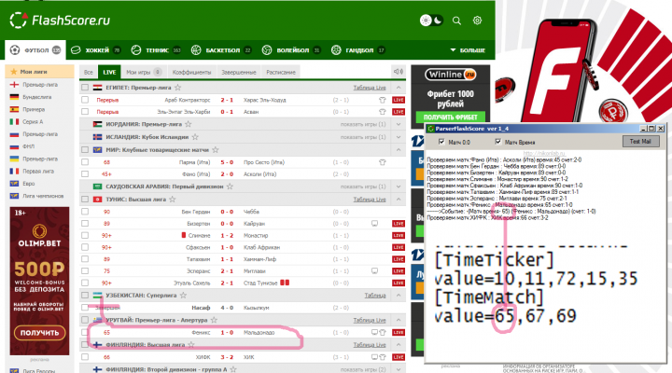Switch to the Завершенные tab

pos(239,72)
